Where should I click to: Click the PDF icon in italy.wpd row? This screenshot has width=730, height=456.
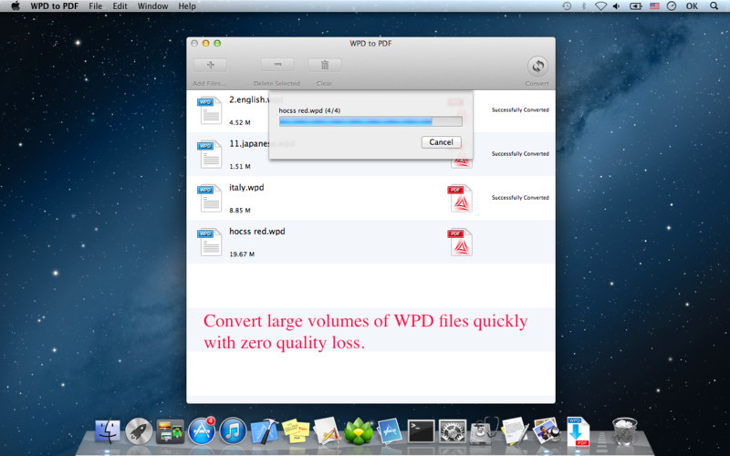[x=460, y=198]
